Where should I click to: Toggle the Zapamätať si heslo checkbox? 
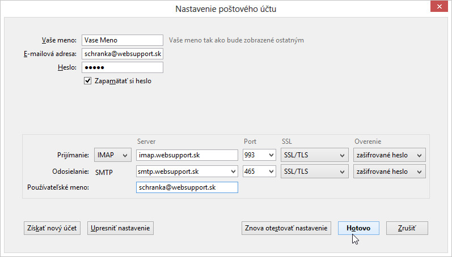click(x=88, y=81)
